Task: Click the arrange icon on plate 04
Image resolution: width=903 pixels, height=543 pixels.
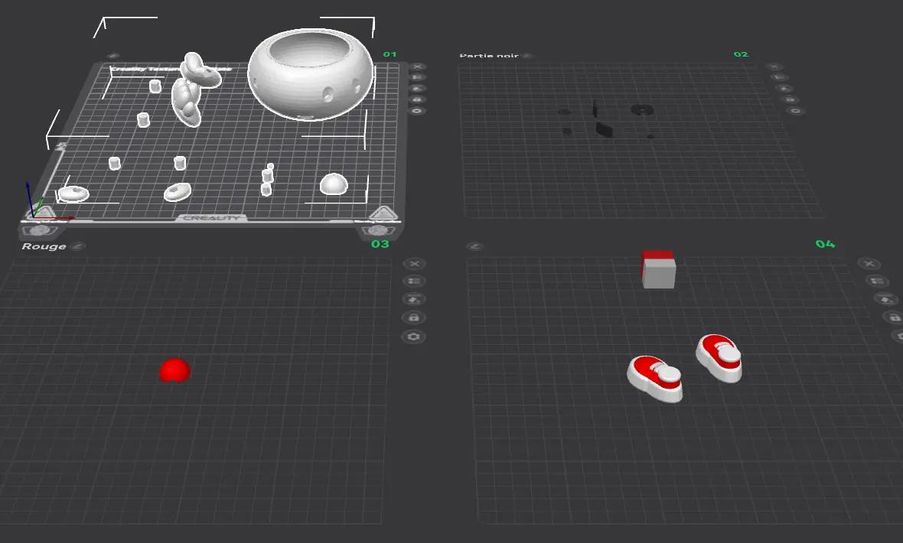Action: pyautogui.click(x=885, y=299)
